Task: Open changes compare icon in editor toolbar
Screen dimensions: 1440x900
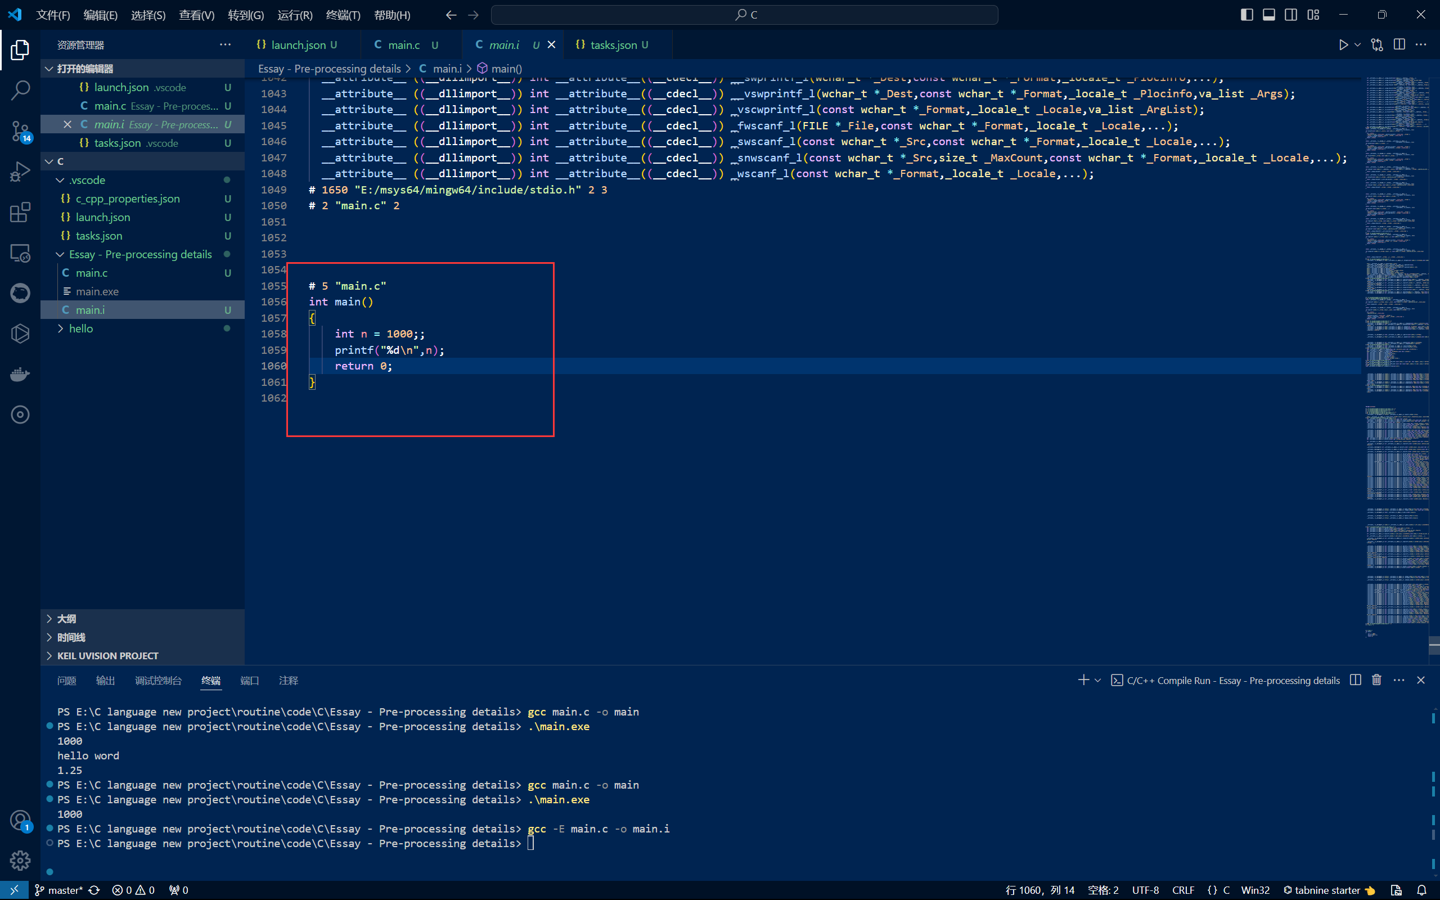Action: pos(1377,44)
